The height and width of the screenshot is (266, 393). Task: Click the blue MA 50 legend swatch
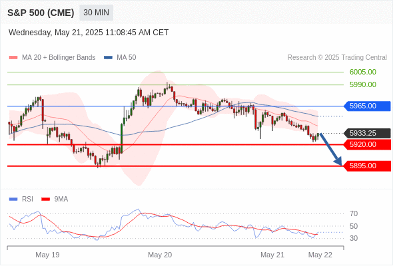point(108,58)
